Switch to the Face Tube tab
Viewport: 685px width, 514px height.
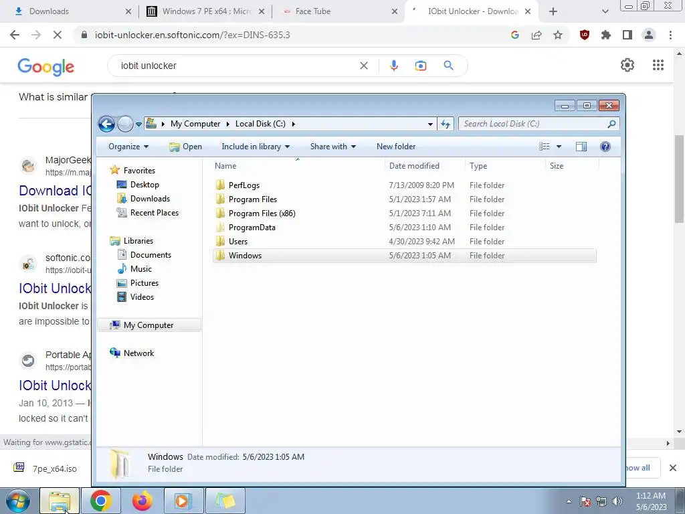point(338,11)
